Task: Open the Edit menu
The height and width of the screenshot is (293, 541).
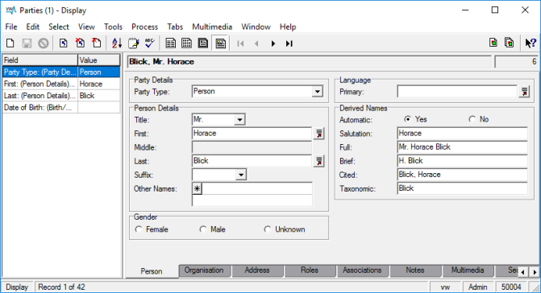Action: point(33,27)
